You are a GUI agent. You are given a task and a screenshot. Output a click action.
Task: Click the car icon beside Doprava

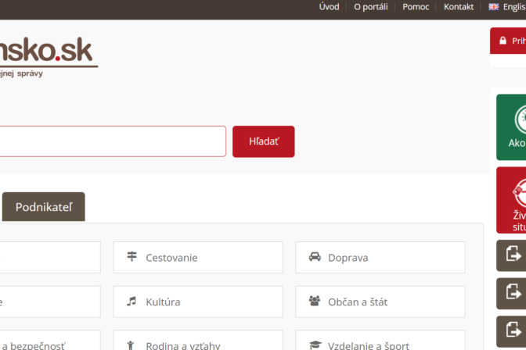[x=315, y=257]
